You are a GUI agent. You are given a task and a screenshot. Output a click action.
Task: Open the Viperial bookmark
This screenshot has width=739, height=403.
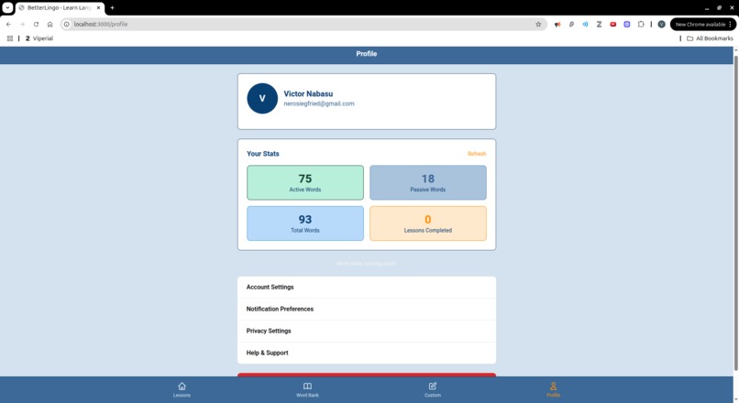[39, 38]
